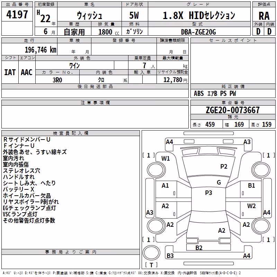
Task: Click the fuel type ガソリン
Action: coord(134,32)
